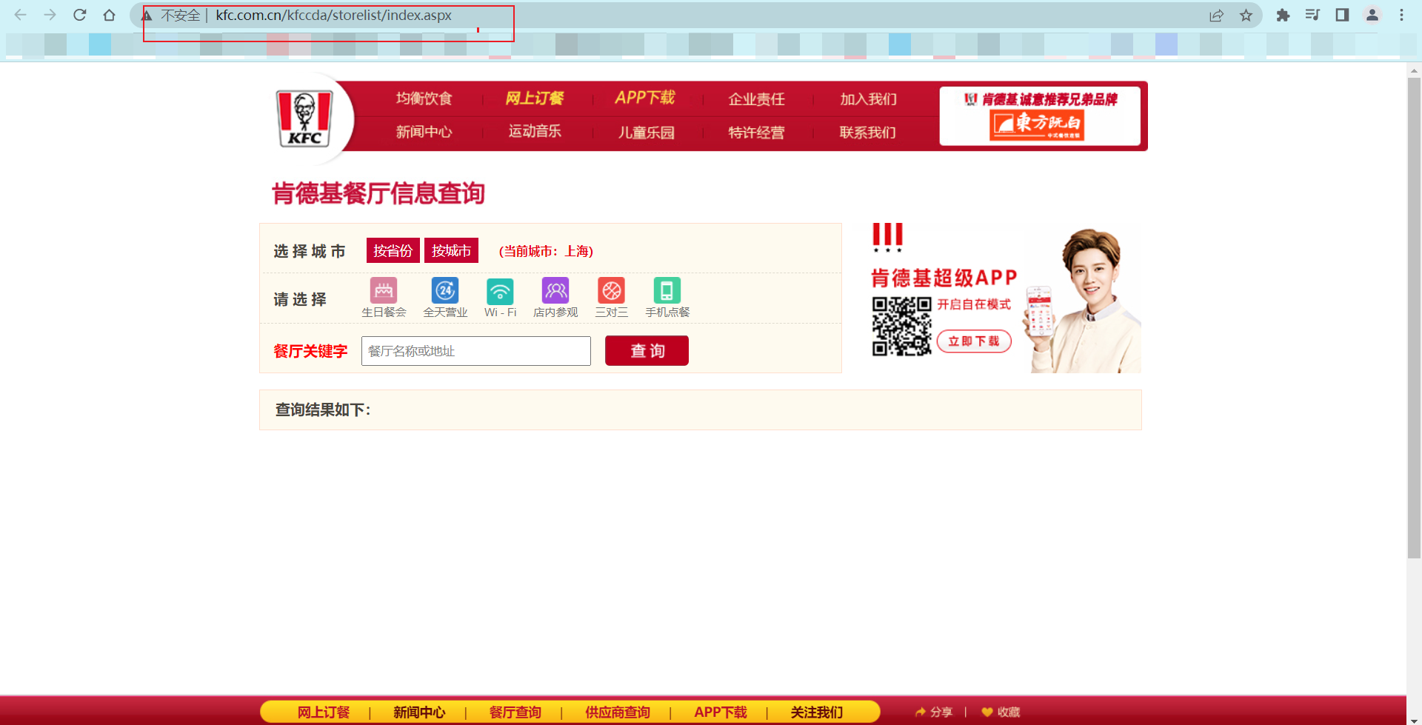This screenshot has height=725, width=1422.
Task: Open 运动音乐 in the top navigation
Action: pyautogui.click(x=535, y=131)
